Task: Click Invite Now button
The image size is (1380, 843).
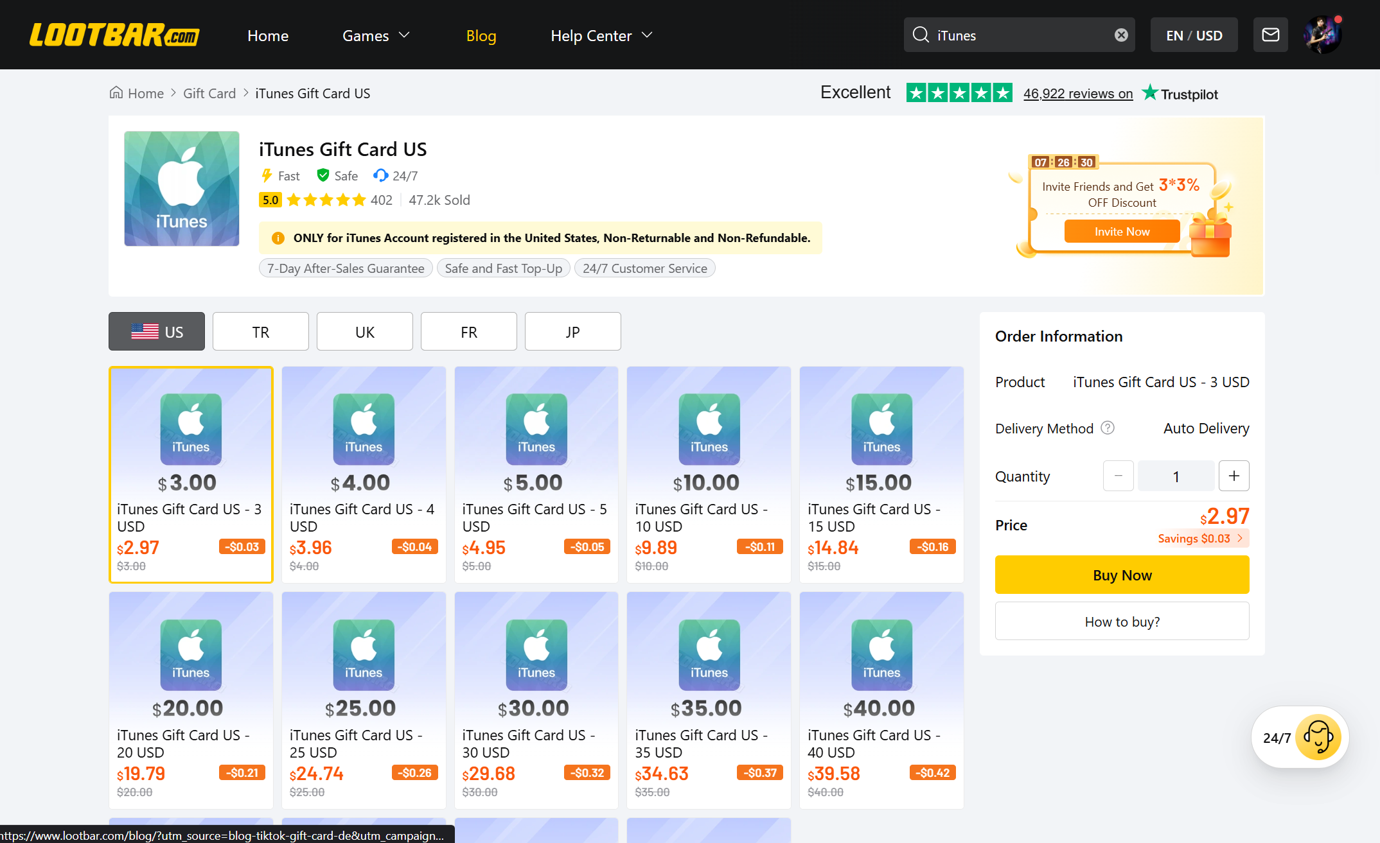Action: click(1122, 231)
